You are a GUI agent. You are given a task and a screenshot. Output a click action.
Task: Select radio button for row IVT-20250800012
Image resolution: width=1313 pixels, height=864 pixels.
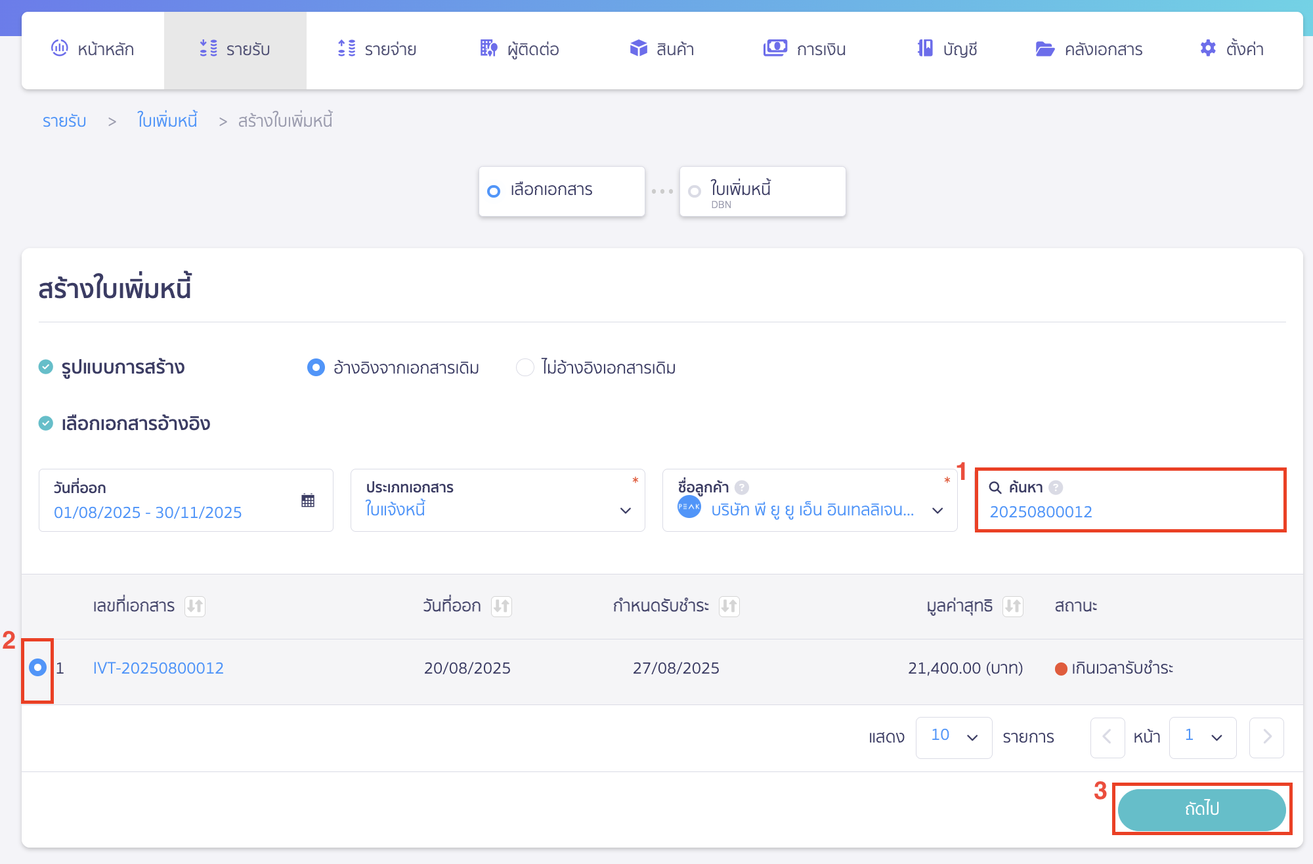(38, 668)
